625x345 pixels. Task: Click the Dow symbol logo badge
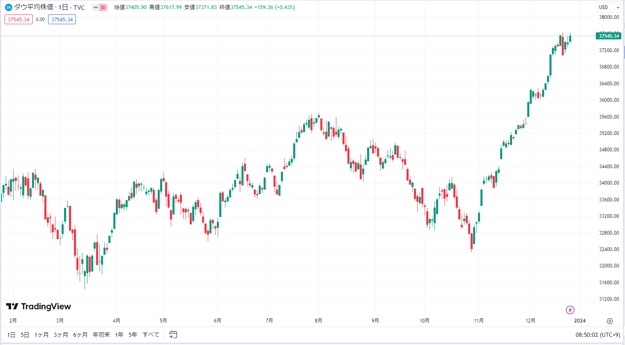(8, 7)
